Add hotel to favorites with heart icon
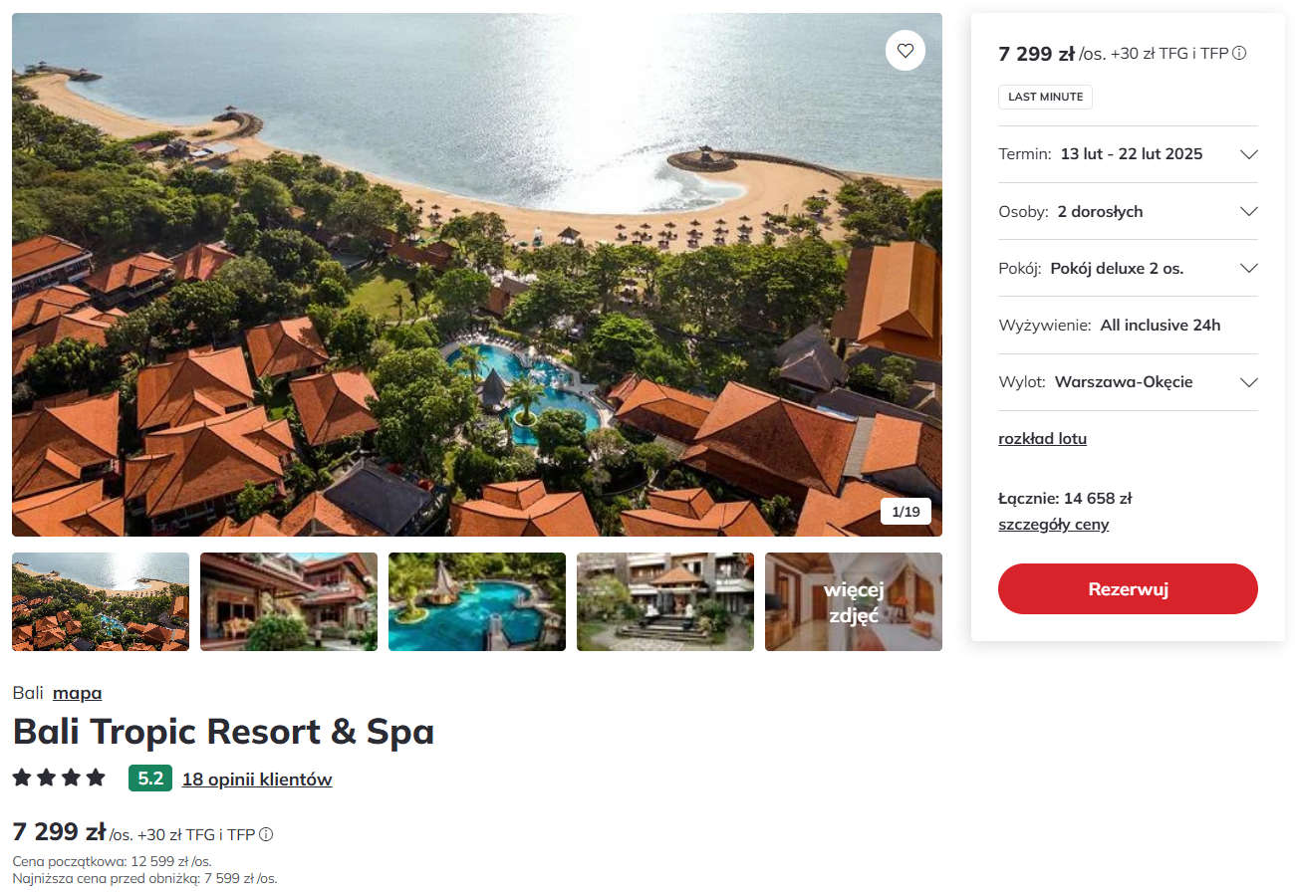This screenshot has width=1295, height=893. pyautogui.click(x=905, y=51)
